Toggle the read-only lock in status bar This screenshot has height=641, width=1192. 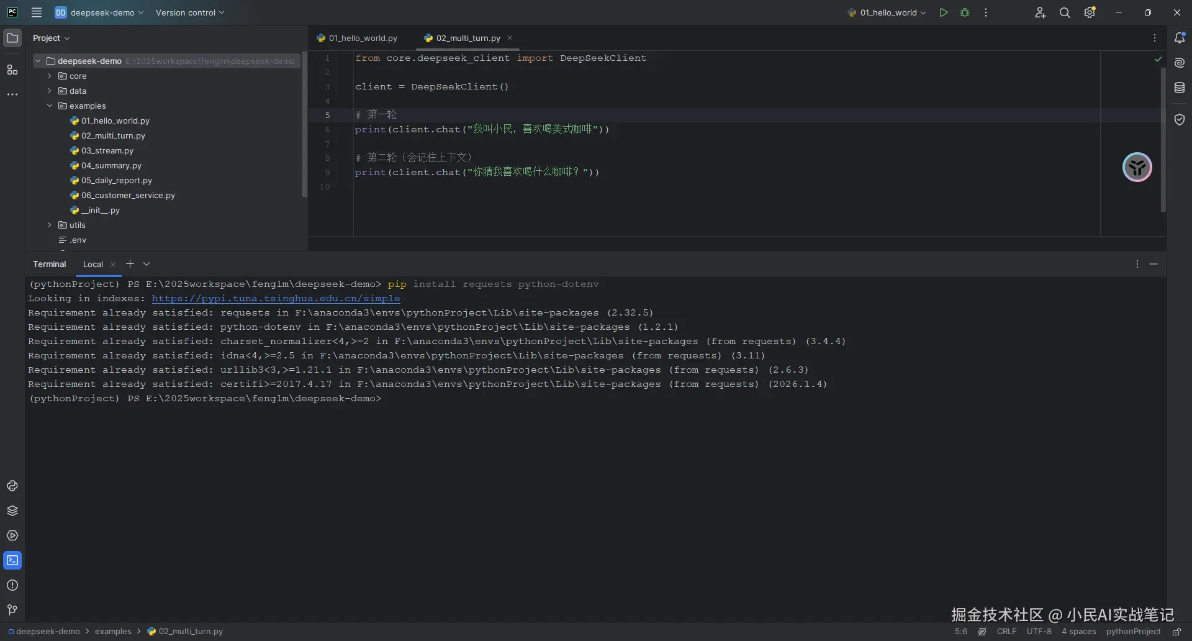tap(1176, 632)
